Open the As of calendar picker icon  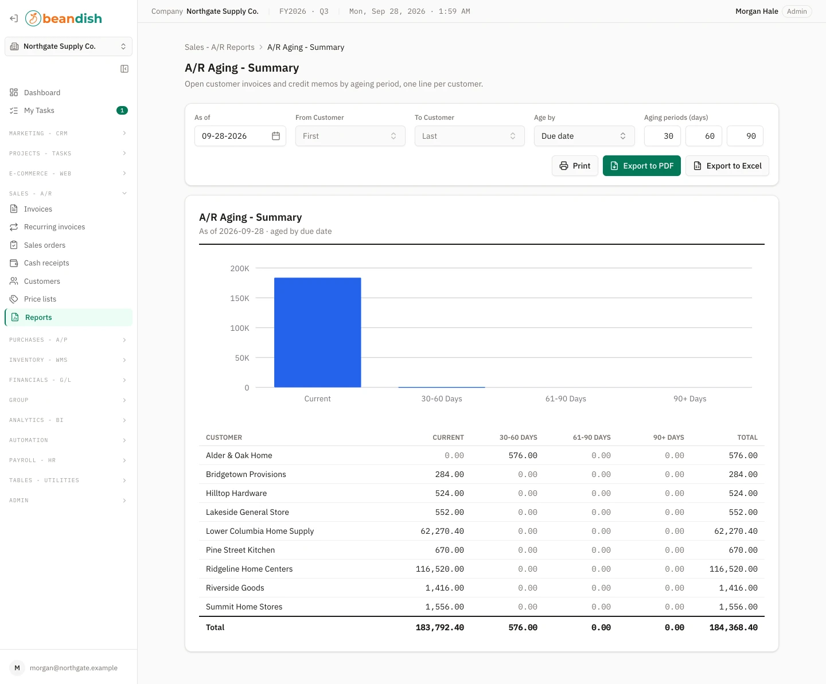click(276, 136)
